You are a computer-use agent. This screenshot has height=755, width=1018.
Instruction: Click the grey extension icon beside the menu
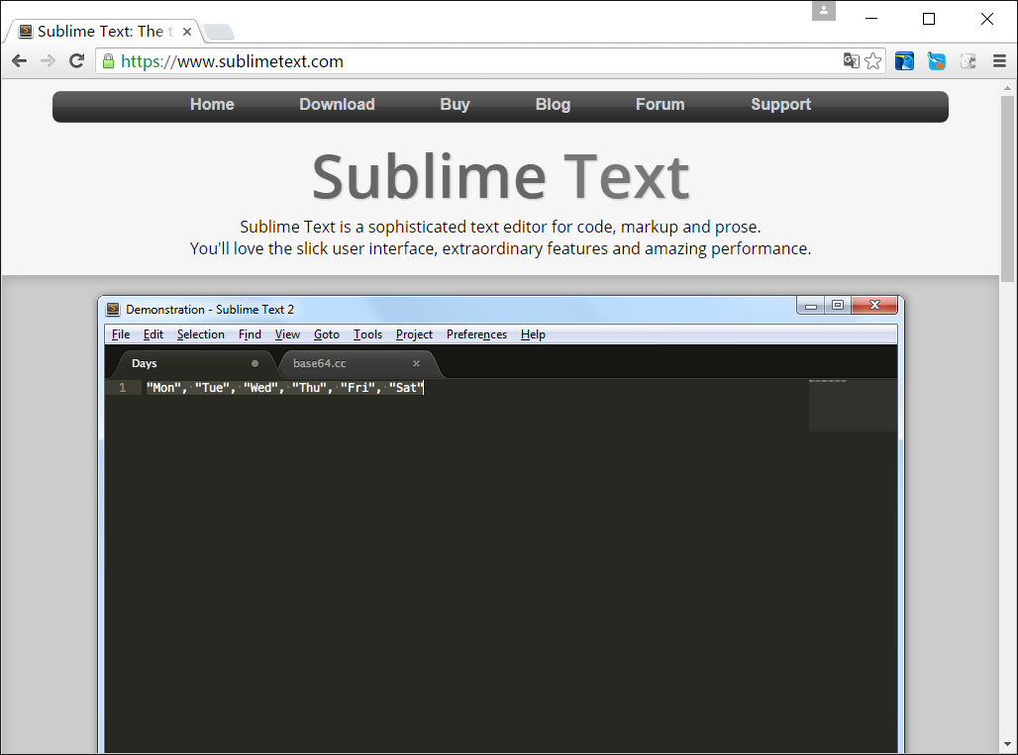coord(968,61)
